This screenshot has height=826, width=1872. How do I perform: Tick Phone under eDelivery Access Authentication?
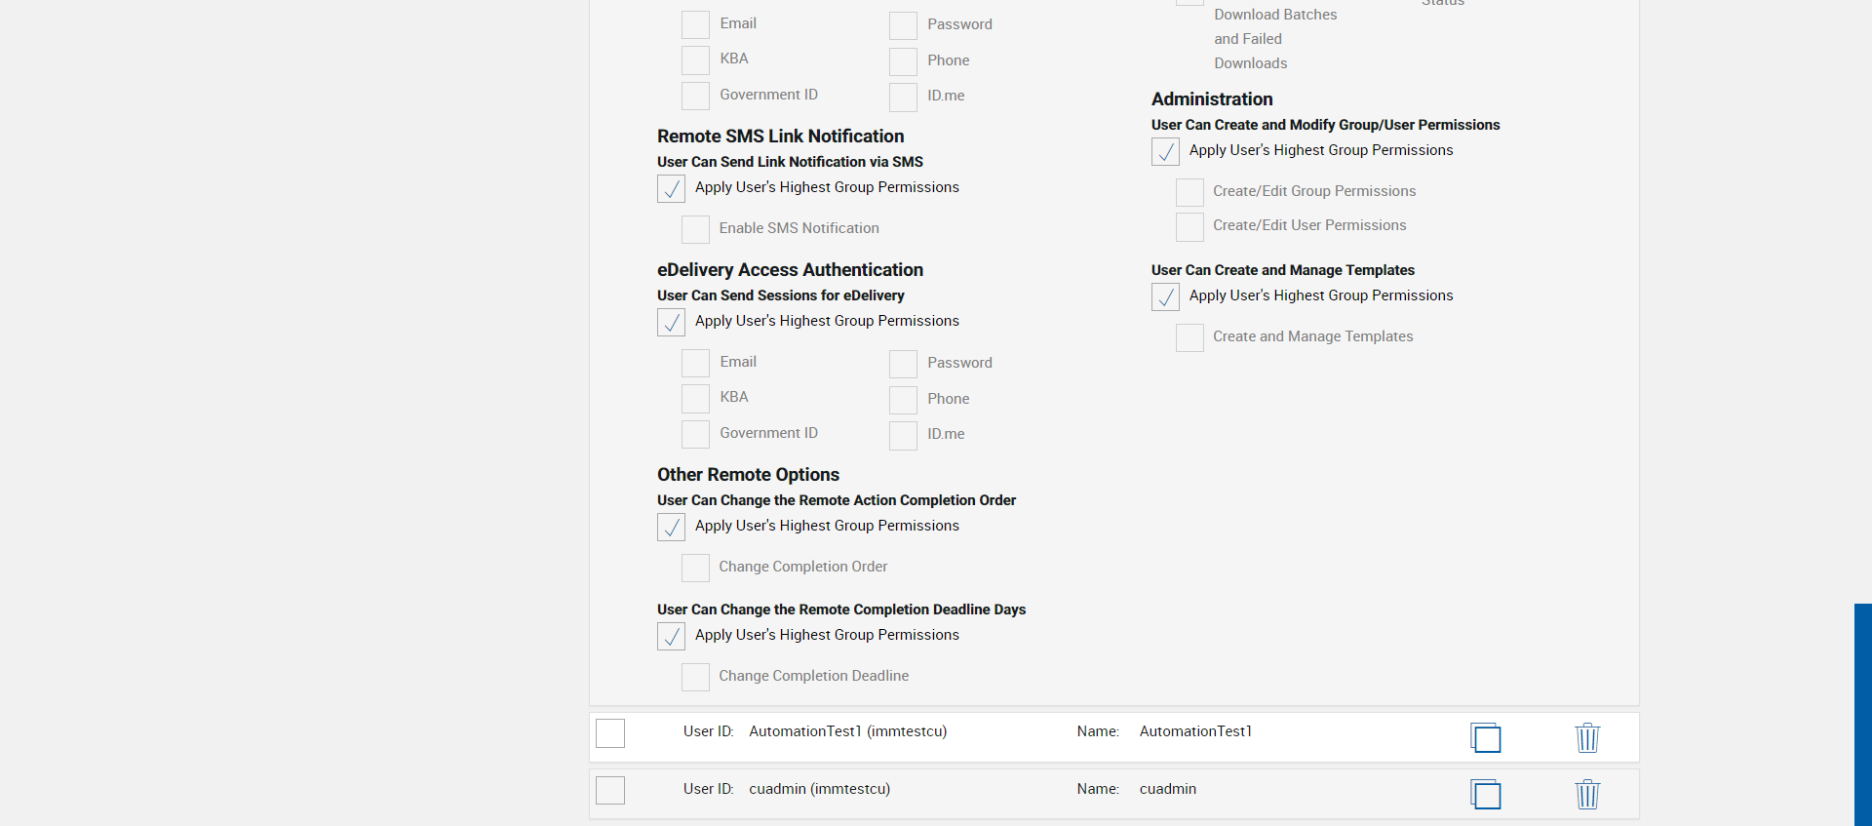tap(903, 400)
